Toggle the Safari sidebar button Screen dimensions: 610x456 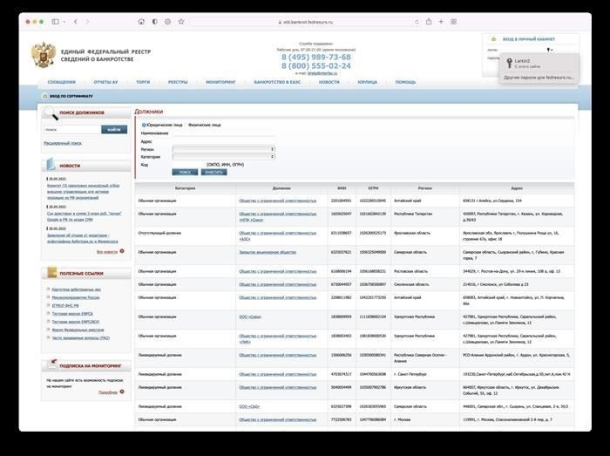pos(55,22)
